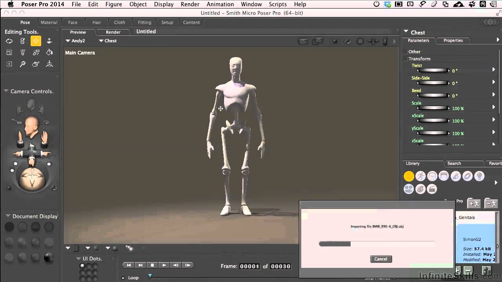Open the Andy2 figure dropdown
The image size is (502, 282).
pos(75,41)
